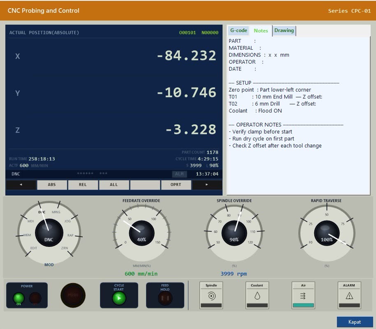Image resolution: width=376 pixels, height=329 pixels.
Task: Click the 'Coolant : Flood ON' line
Action: pyautogui.click(x=255, y=111)
